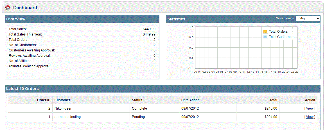This screenshot has width=325, height=130.
Task: Click the yellow Total Orders legend swatch
Action: click(265, 32)
